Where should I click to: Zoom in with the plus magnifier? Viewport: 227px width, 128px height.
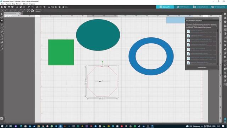pos(49,7)
